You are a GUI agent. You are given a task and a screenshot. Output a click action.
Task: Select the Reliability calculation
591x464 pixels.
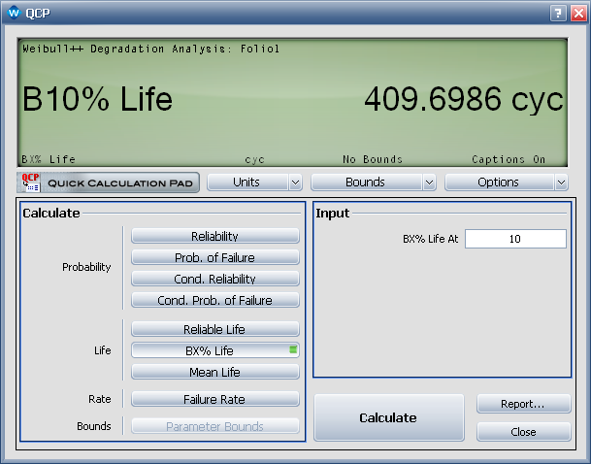[214, 236]
